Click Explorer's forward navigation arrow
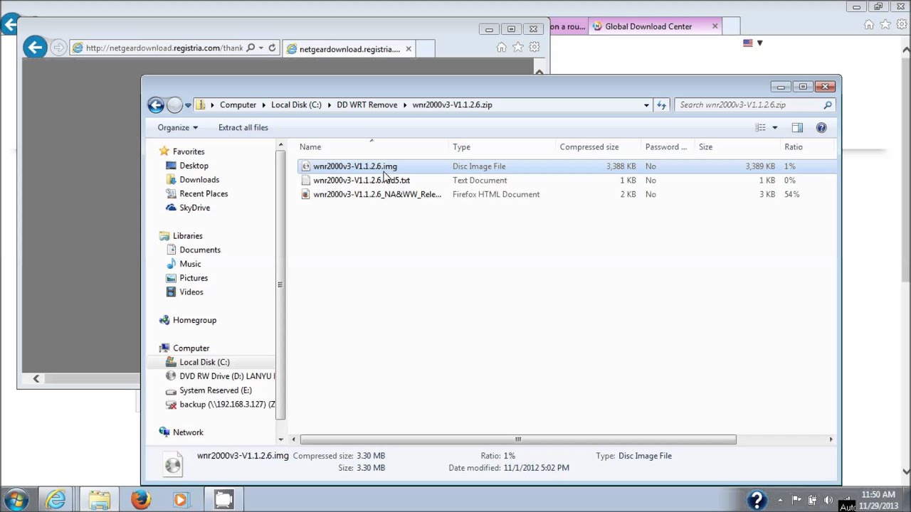Image resolution: width=911 pixels, height=512 pixels. (174, 105)
